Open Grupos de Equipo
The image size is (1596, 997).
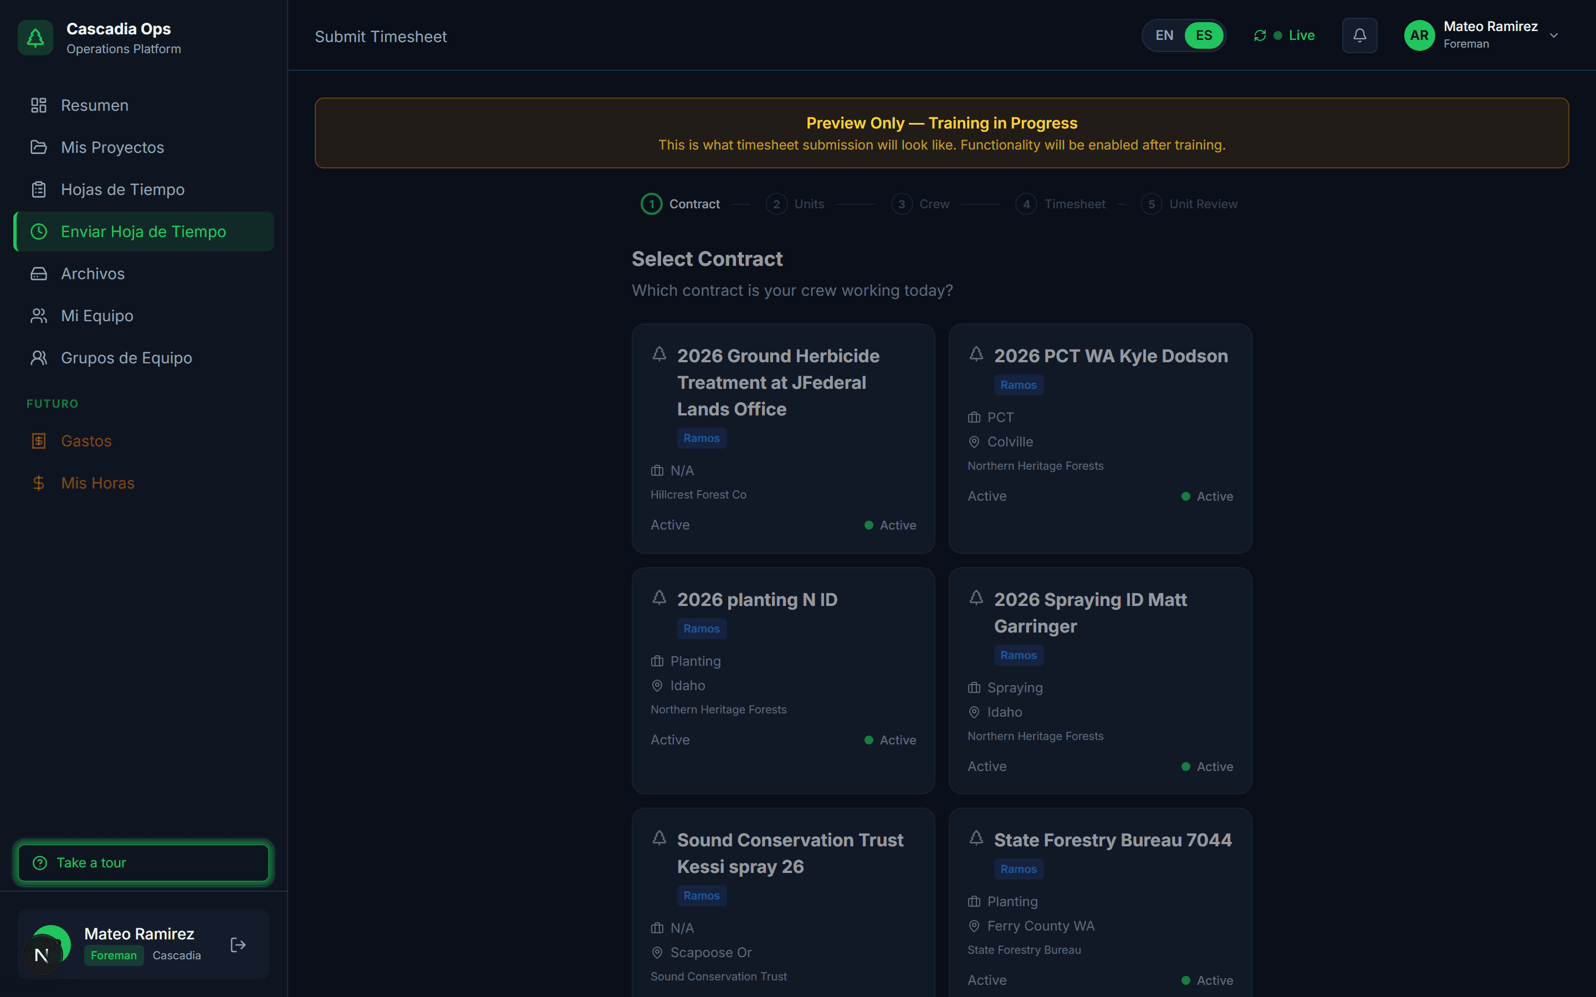144,358
